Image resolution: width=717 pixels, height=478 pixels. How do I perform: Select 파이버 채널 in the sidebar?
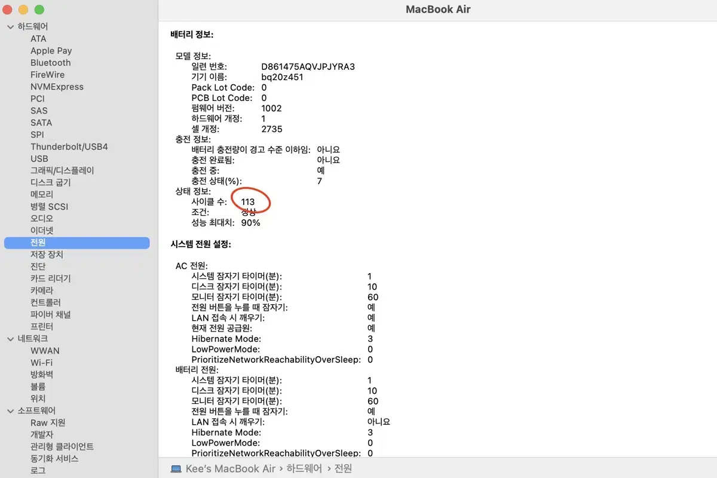(51, 314)
